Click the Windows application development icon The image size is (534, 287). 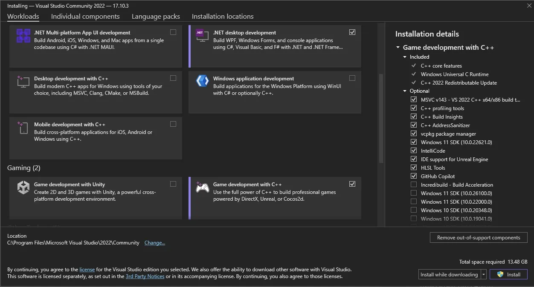(x=202, y=81)
